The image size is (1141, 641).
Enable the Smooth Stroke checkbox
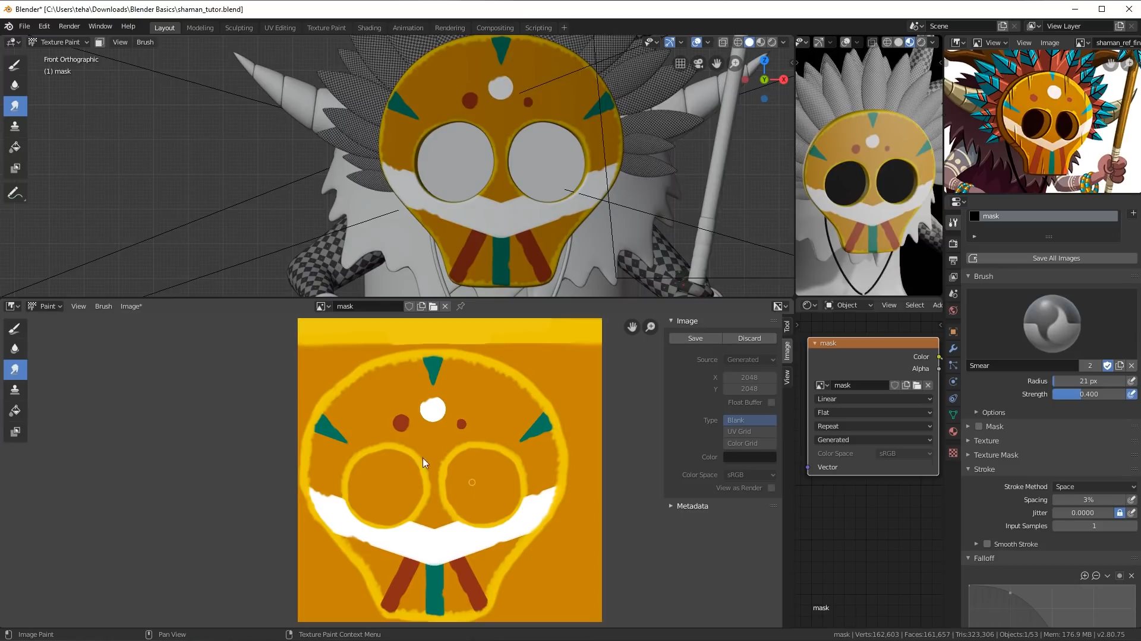click(x=987, y=544)
